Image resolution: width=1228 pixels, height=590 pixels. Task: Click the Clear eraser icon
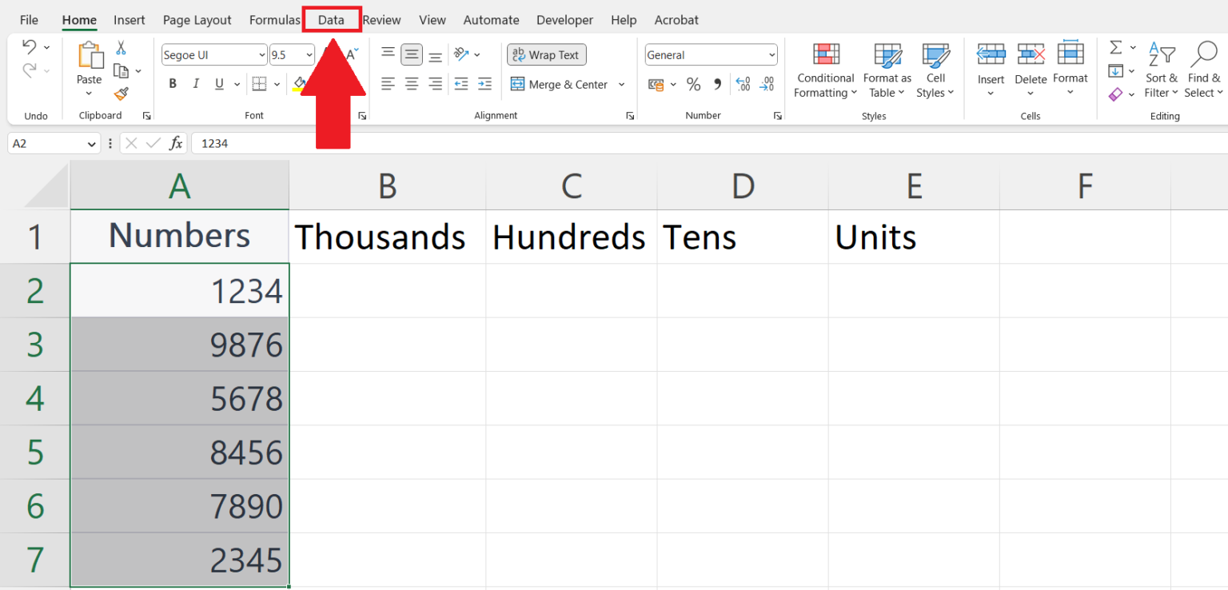coord(1116,94)
